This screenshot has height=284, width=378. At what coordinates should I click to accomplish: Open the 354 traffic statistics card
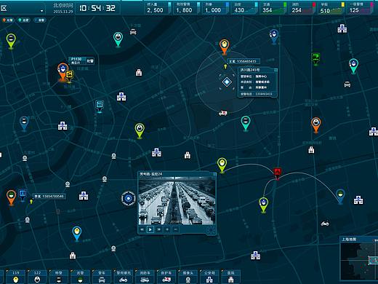point(273,8)
